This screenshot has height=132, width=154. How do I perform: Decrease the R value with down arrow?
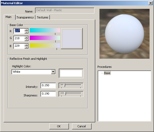click(x=26, y=32)
